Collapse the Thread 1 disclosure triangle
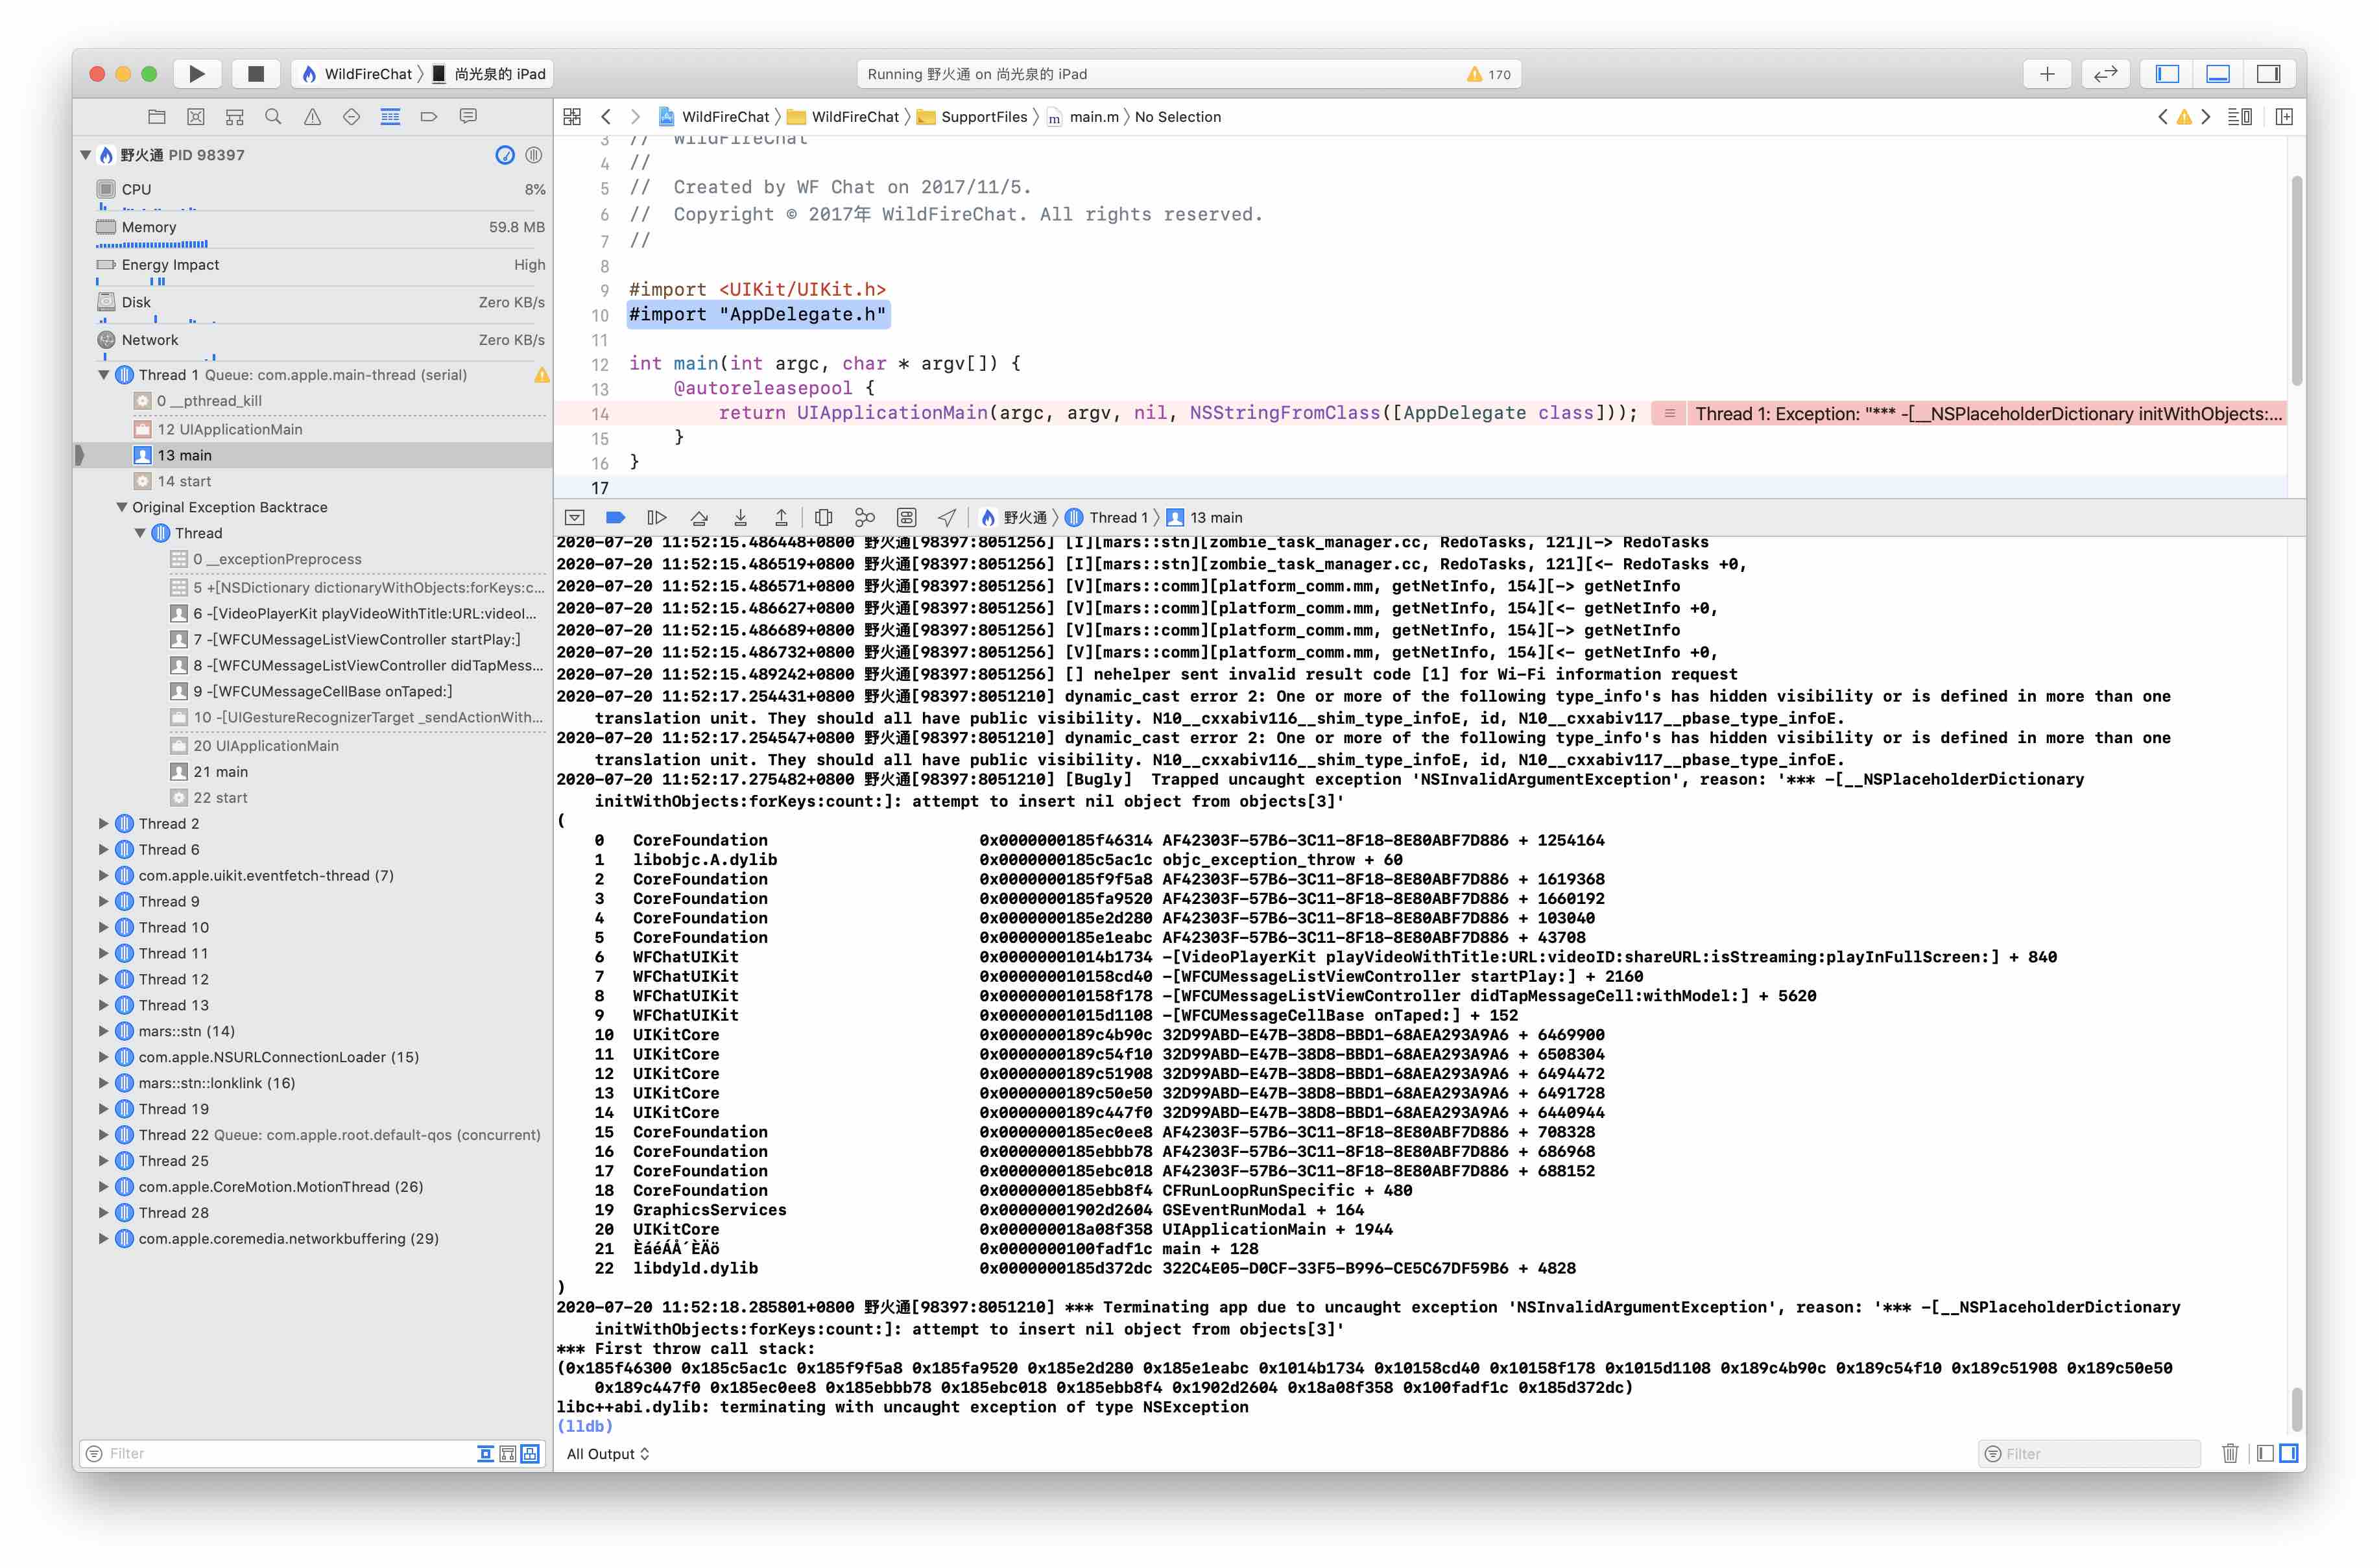The height and width of the screenshot is (1568, 2379). coord(104,375)
